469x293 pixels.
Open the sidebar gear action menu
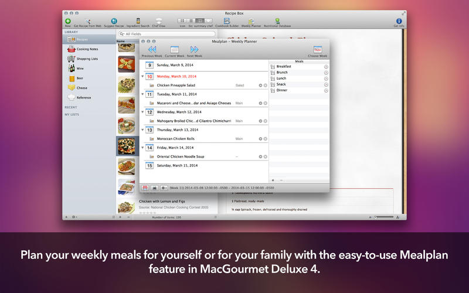point(74,217)
